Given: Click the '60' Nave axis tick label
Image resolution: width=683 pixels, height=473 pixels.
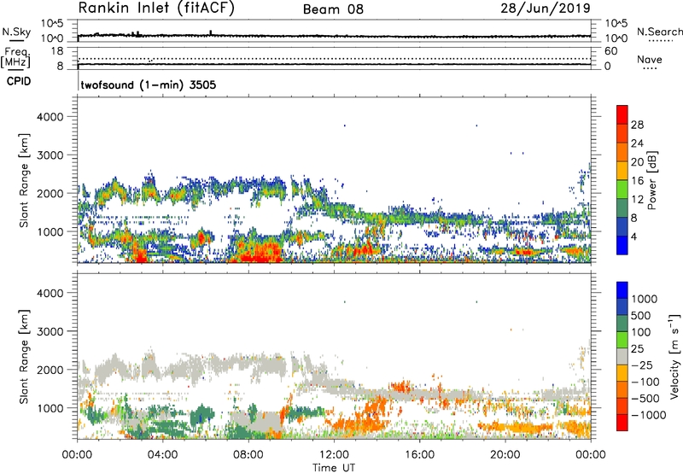Looking at the screenshot, I should (610, 51).
